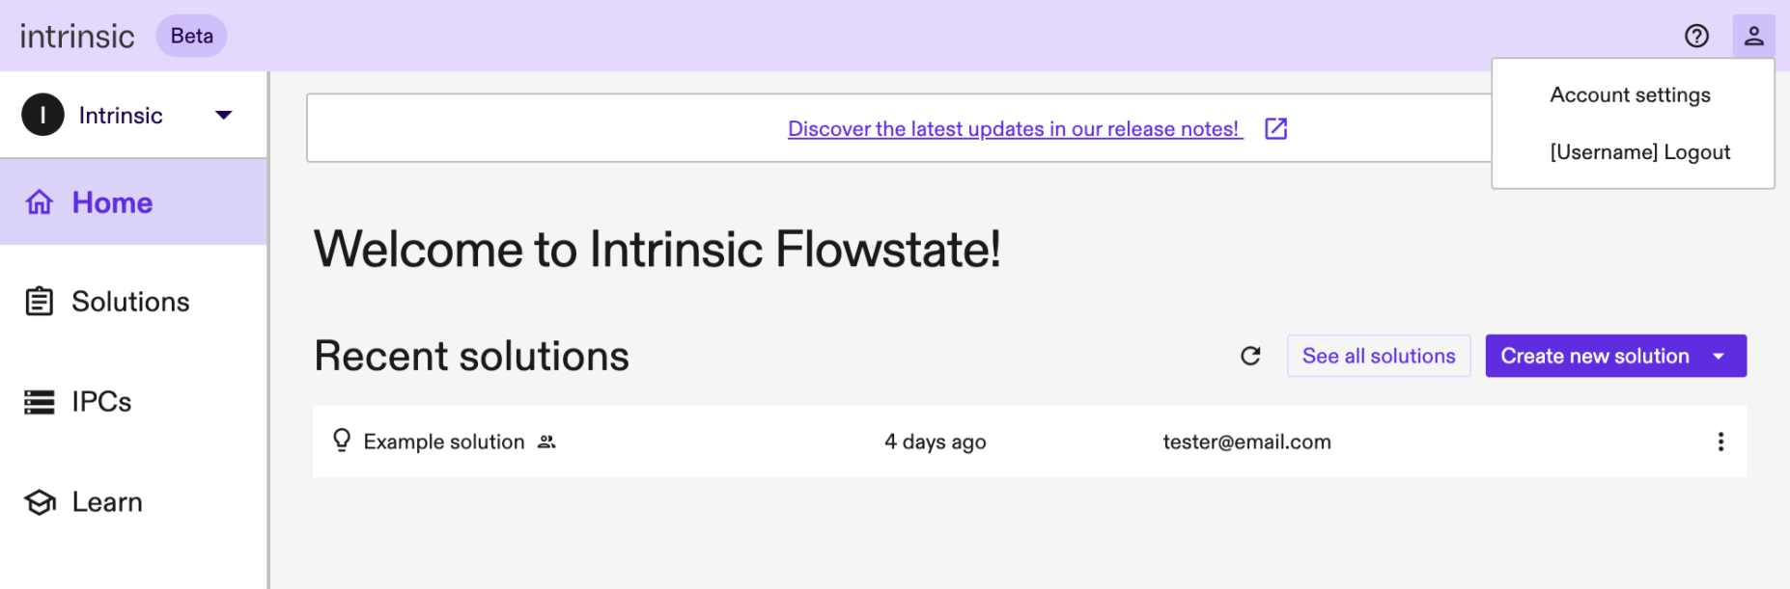
Task: Choose Logout from the user menu
Action: tap(1639, 152)
